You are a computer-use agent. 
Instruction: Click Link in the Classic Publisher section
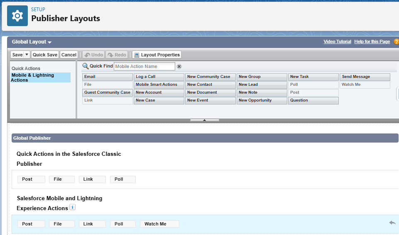click(x=92, y=179)
